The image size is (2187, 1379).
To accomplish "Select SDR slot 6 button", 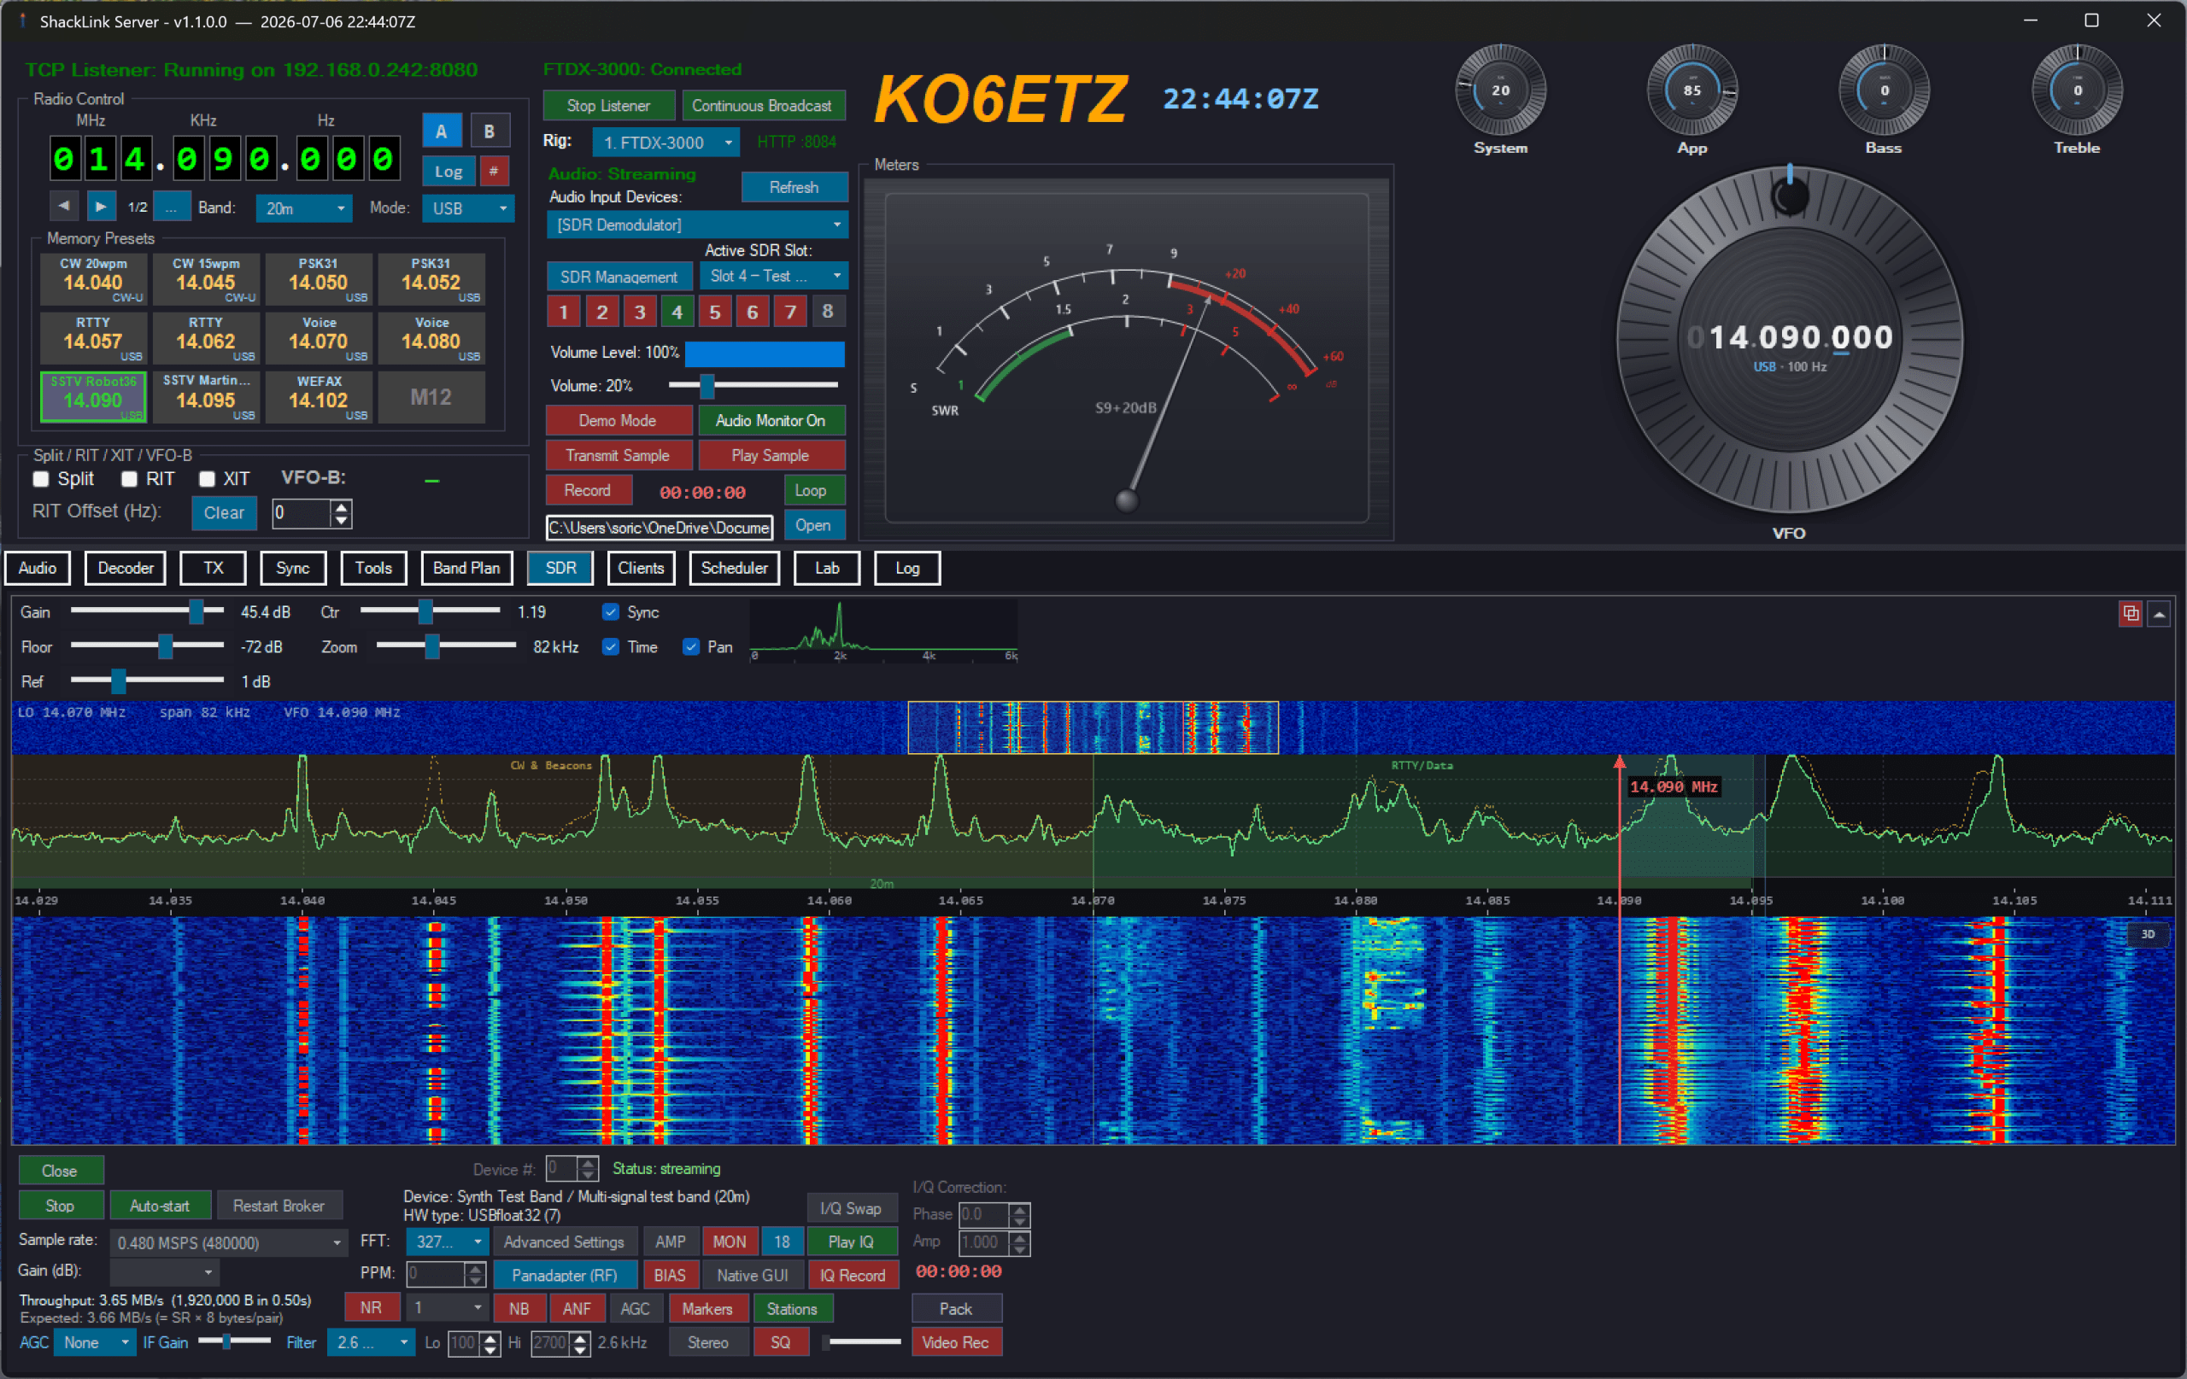I will (752, 313).
